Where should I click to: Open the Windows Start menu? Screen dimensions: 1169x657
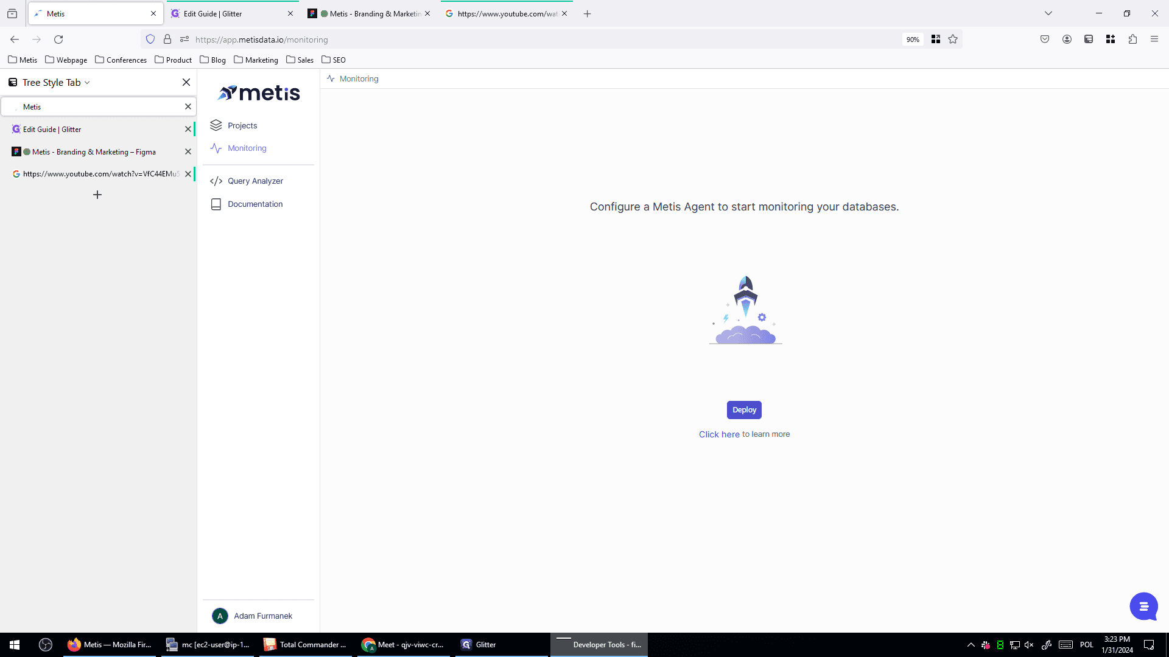[x=15, y=645]
